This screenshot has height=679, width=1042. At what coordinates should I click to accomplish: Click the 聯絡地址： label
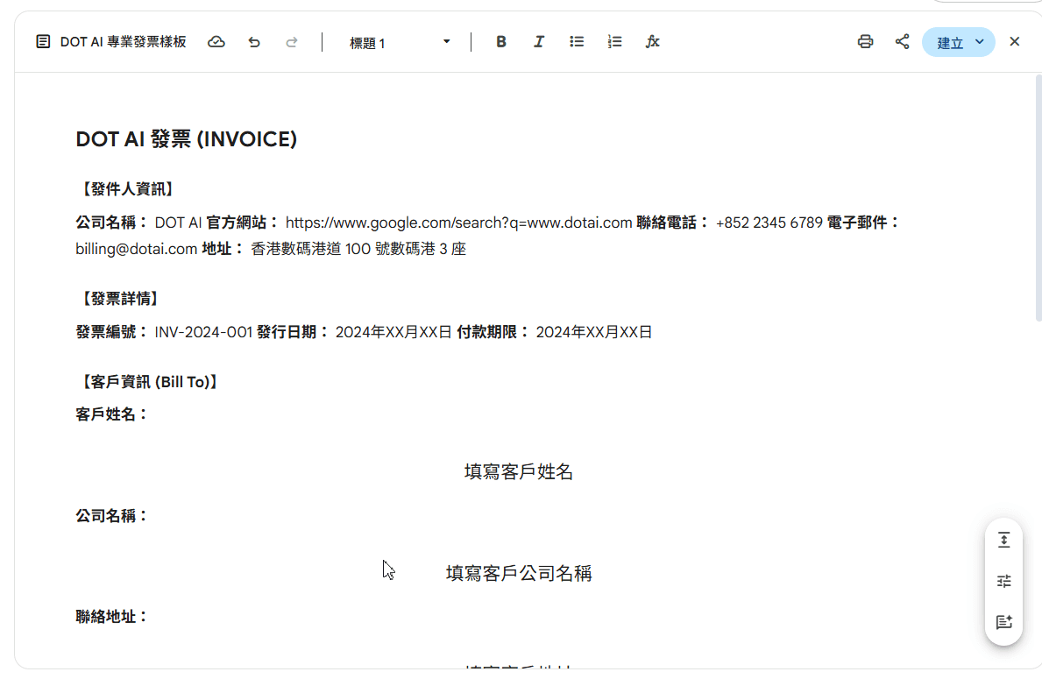(111, 617)
